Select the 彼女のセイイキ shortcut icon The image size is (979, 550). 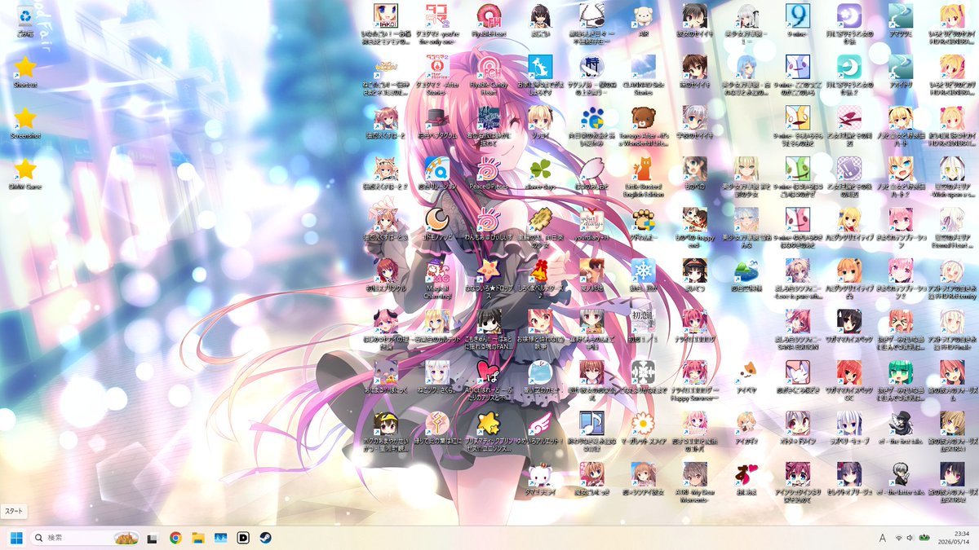click(695, 15)
